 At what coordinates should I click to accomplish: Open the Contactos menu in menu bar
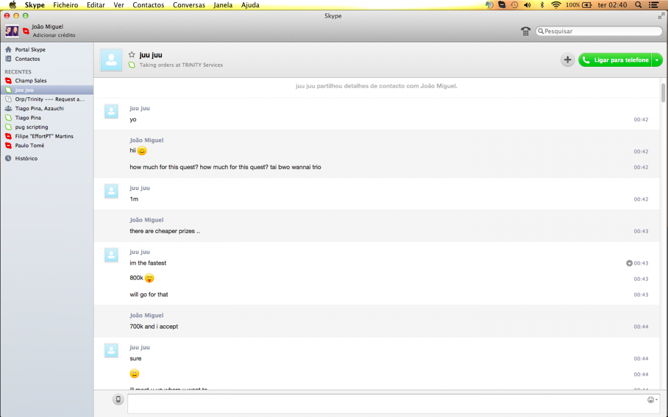point(148,5)
